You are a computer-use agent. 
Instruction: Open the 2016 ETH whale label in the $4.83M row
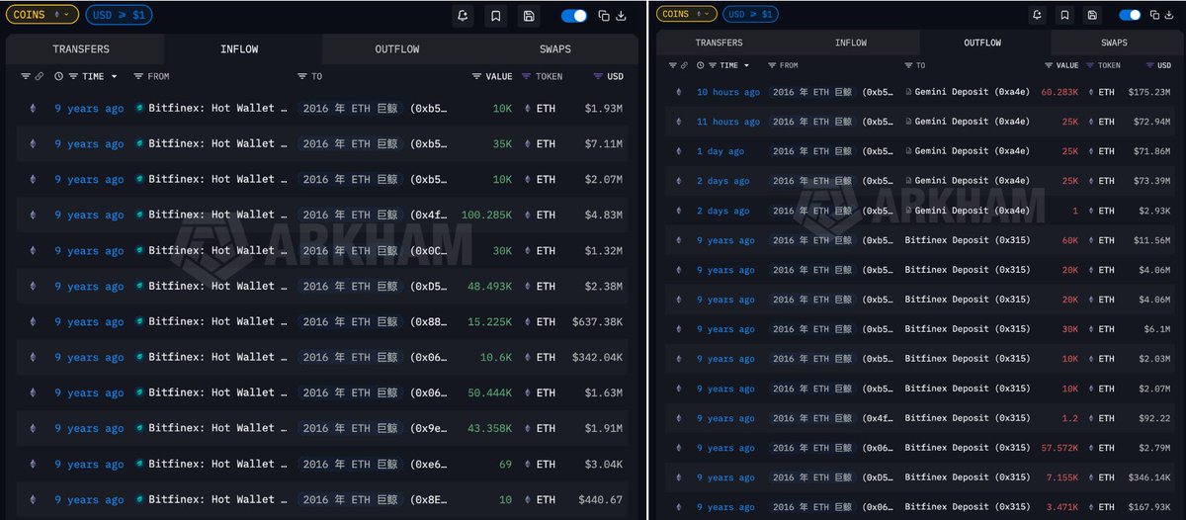coord(350,215)
